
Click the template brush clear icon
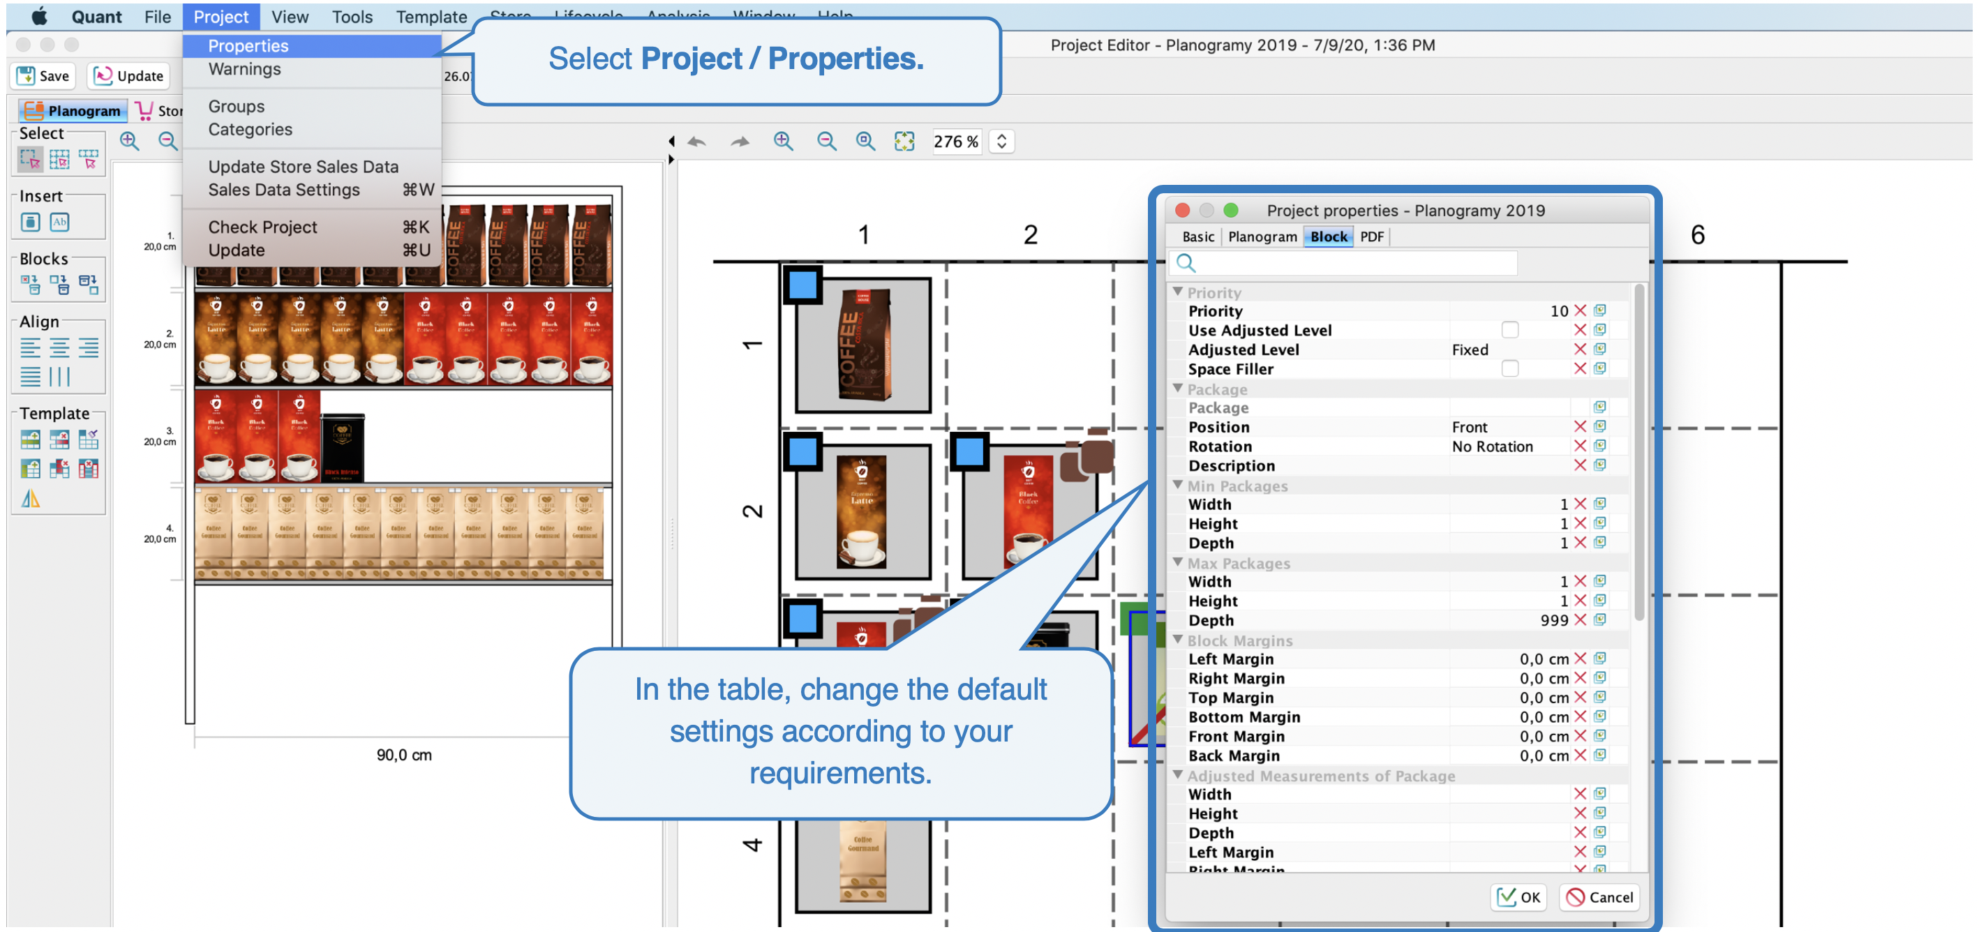(x=89, y=440)
